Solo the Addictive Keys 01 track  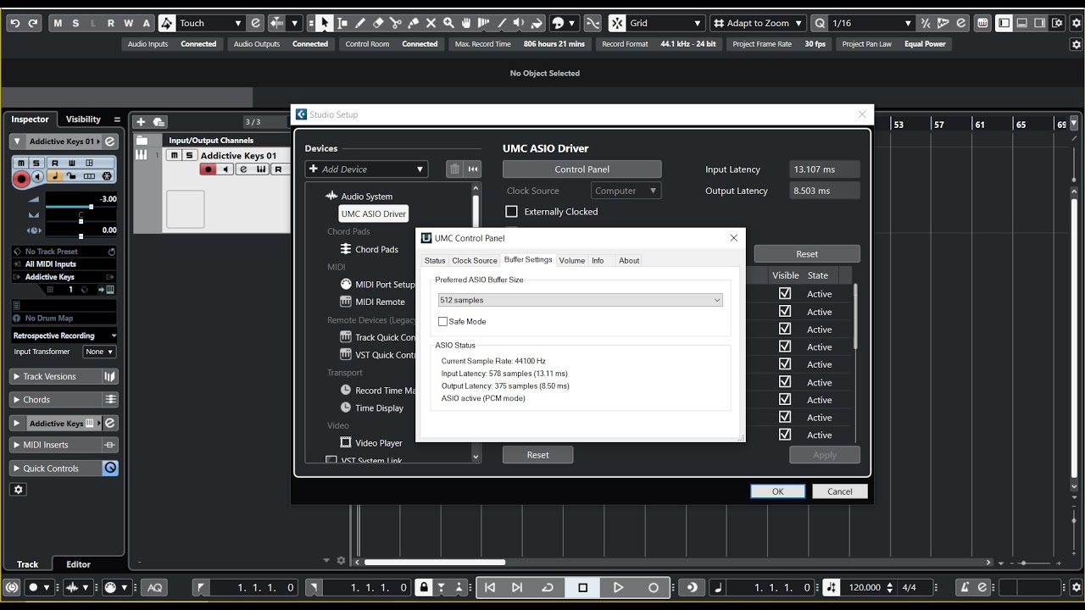point(190,155)
